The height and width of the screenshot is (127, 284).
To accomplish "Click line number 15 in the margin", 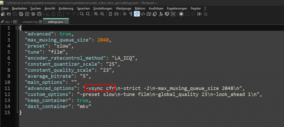I will tap(7, 112).
